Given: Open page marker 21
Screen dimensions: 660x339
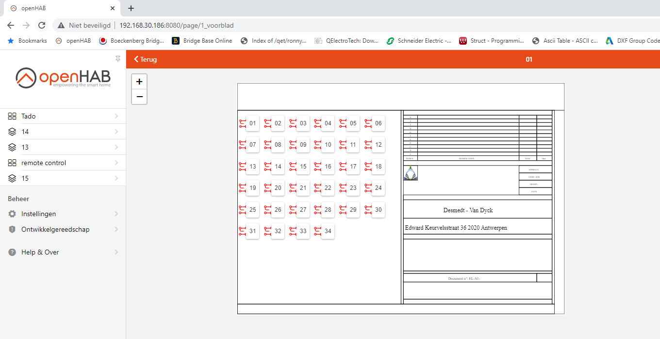Looking at the screenshot, I should coord(303,188).
